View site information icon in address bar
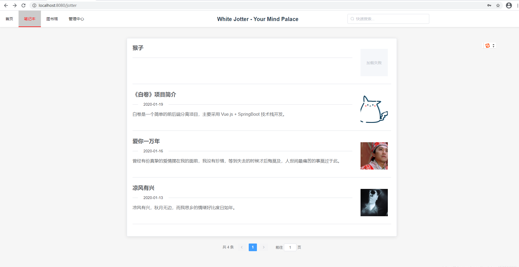Screen dimensions: 519x267 pos(34,5)
